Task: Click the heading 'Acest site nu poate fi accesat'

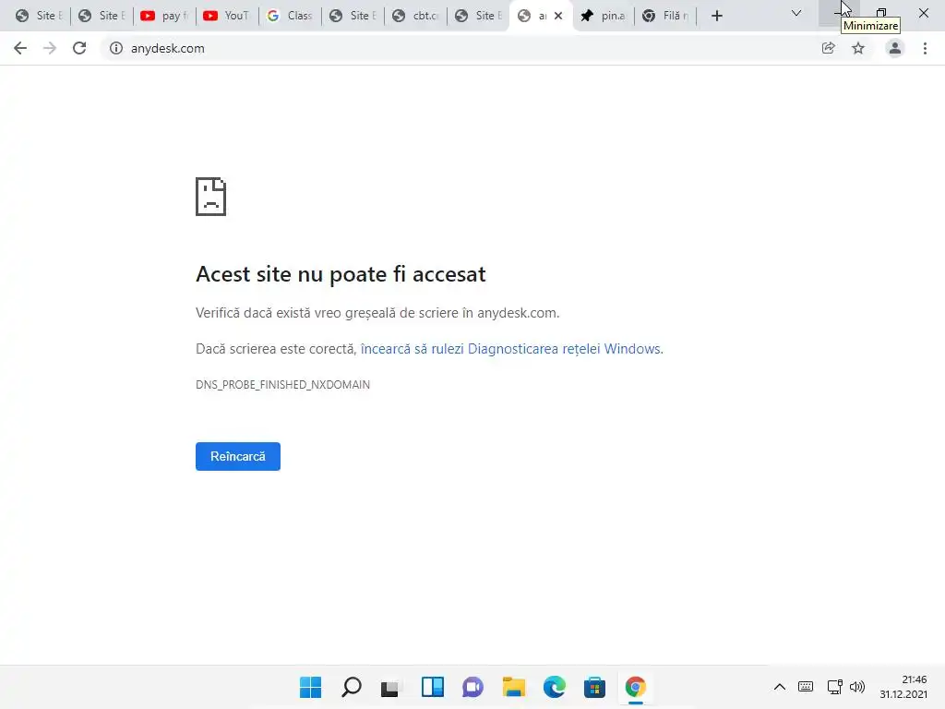Action: 341,274
